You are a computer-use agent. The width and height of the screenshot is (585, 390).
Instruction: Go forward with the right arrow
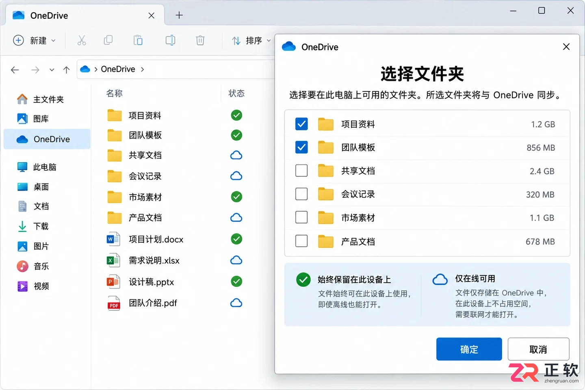[35, 70]
